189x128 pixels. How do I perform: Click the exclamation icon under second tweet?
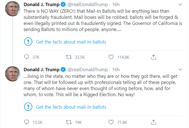[28, 107]
